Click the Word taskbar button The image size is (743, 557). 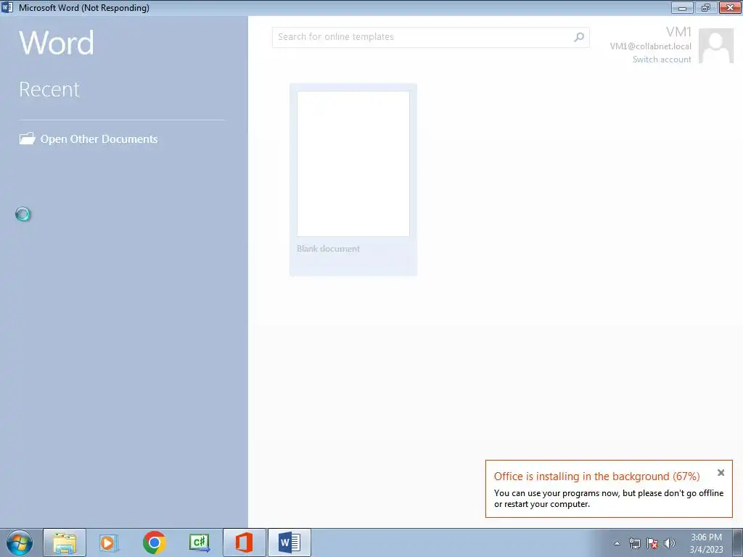[290, 542]
